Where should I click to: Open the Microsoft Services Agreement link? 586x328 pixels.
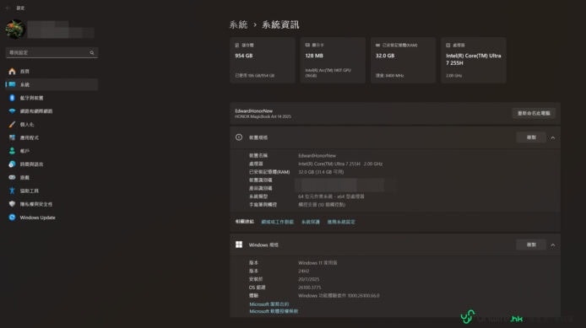click(x=269, y=304)
